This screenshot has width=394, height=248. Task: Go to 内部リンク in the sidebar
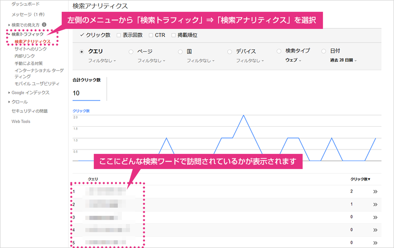pos(25,56)
